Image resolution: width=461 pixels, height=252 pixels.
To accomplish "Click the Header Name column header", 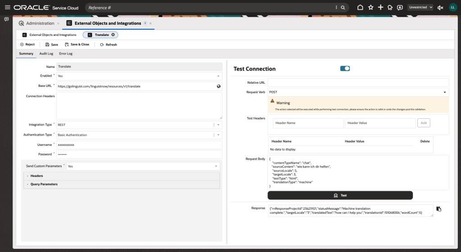I will click(281, 141).
